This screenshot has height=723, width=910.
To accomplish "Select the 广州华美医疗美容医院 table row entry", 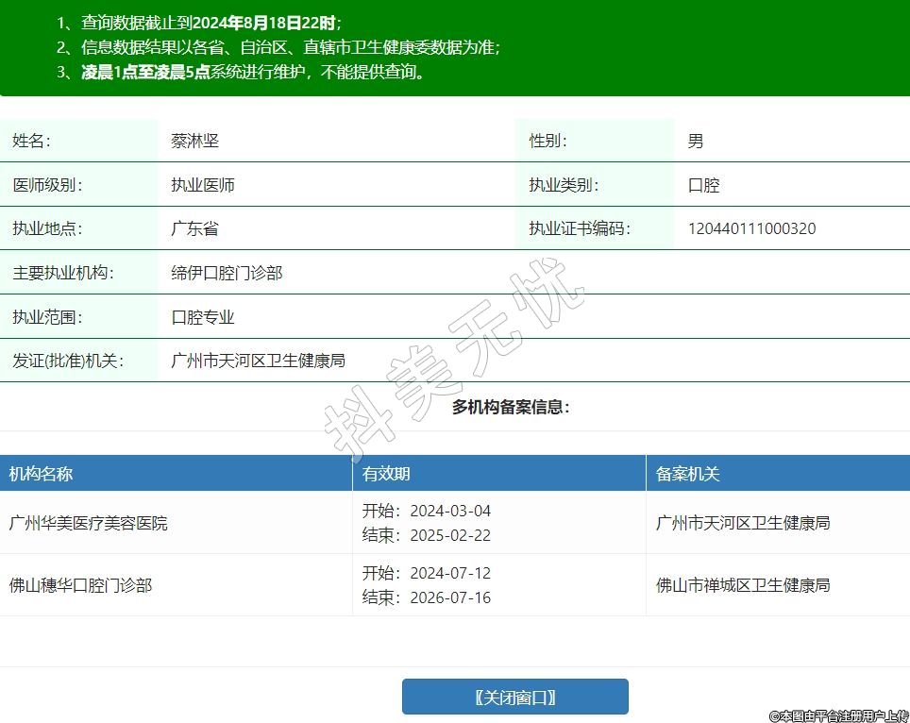I will click(x=89, y=523).
